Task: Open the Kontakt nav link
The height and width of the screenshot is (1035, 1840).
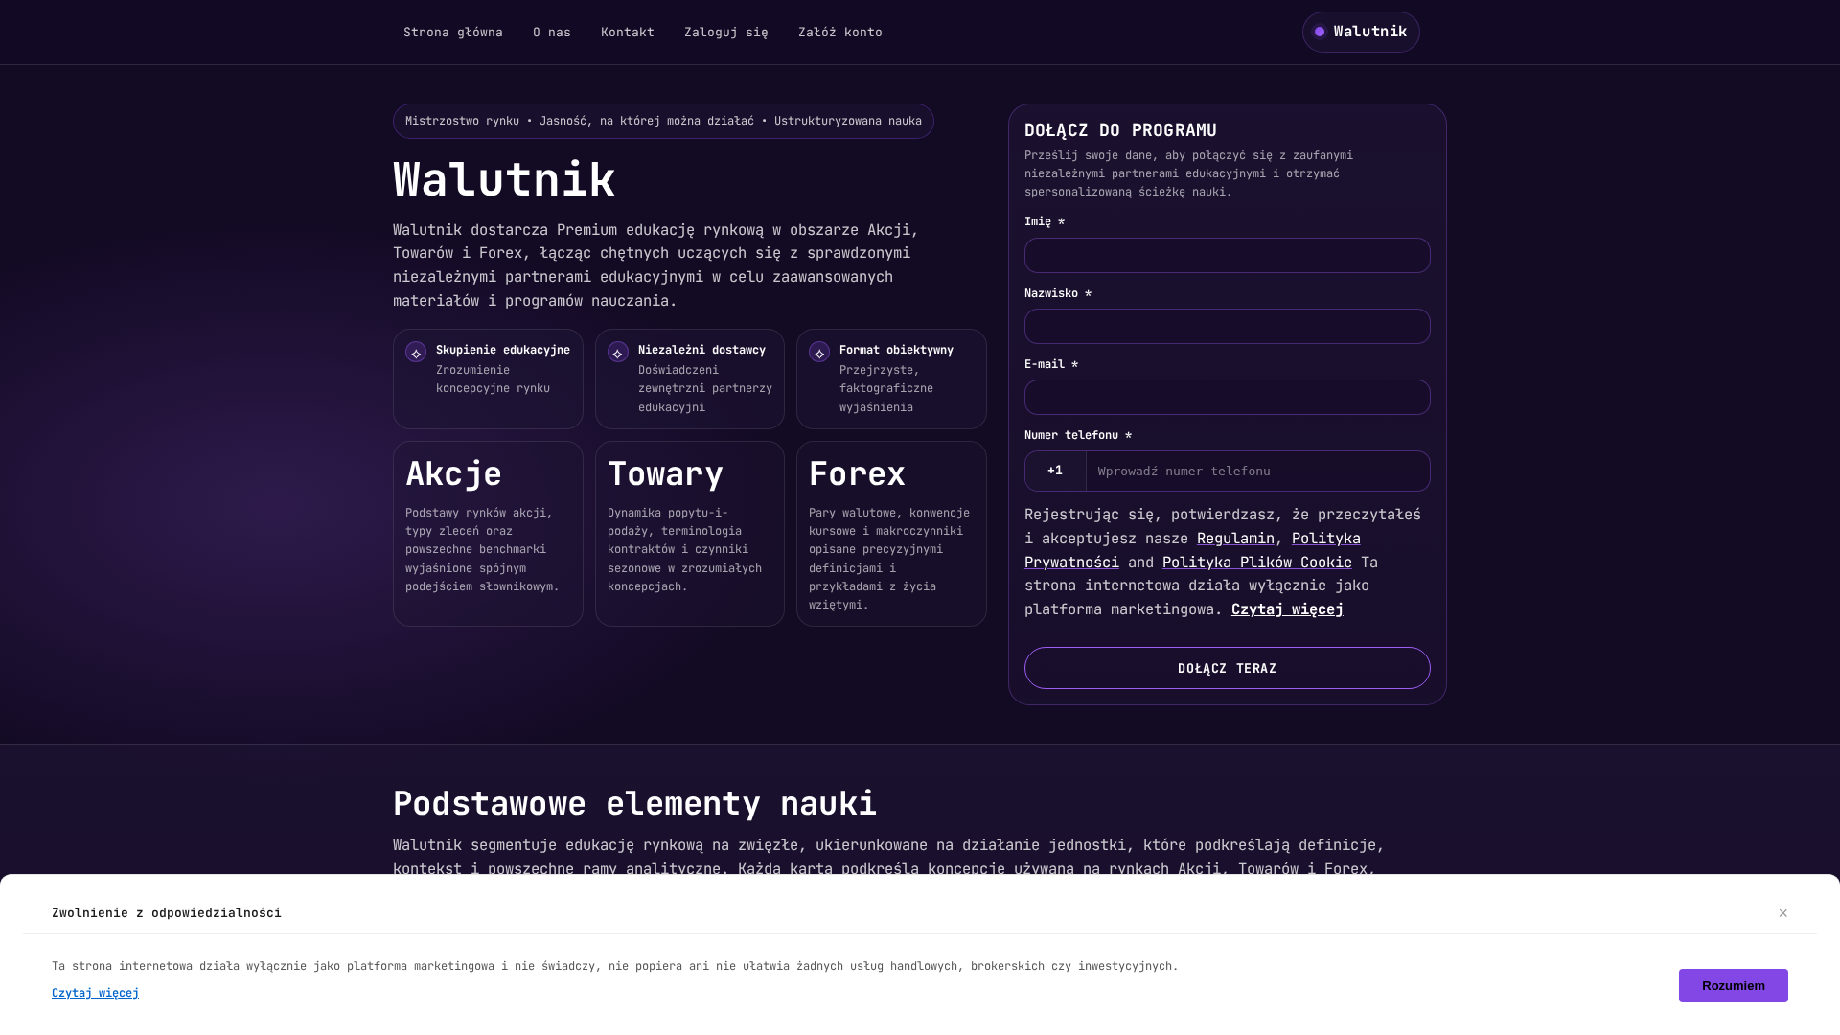Action: [x=628, y=33]
